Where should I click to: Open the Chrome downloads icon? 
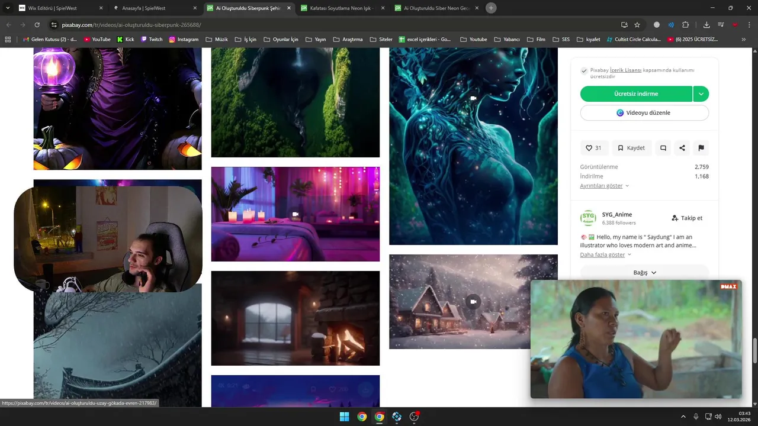coord(706,25)
